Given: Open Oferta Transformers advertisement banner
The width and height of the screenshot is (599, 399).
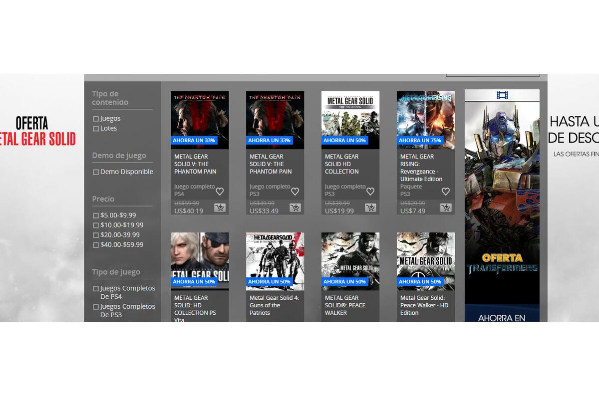Looking at the screenshot, I should click(502, 205).
